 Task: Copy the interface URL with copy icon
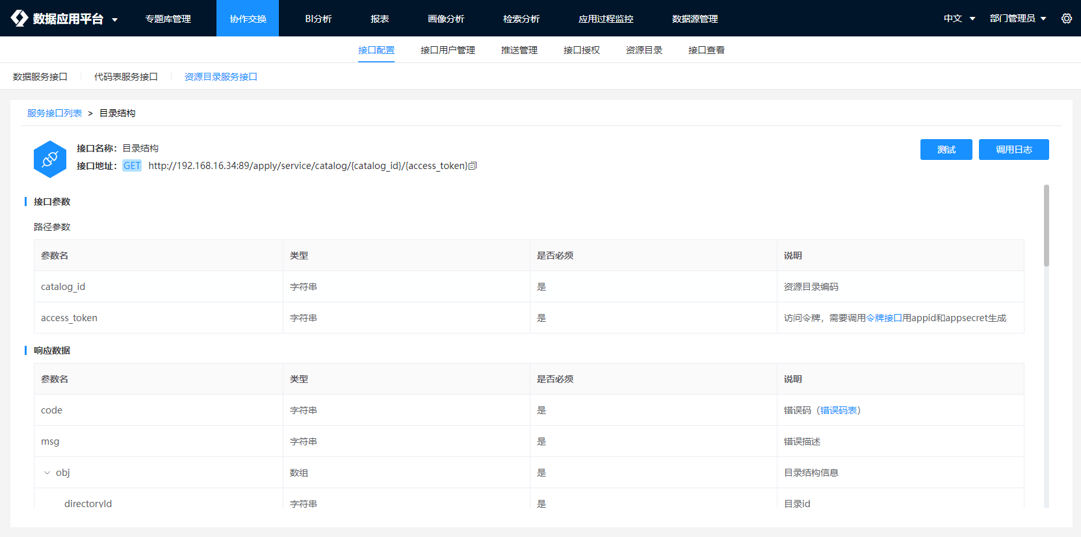coord(473,166)
